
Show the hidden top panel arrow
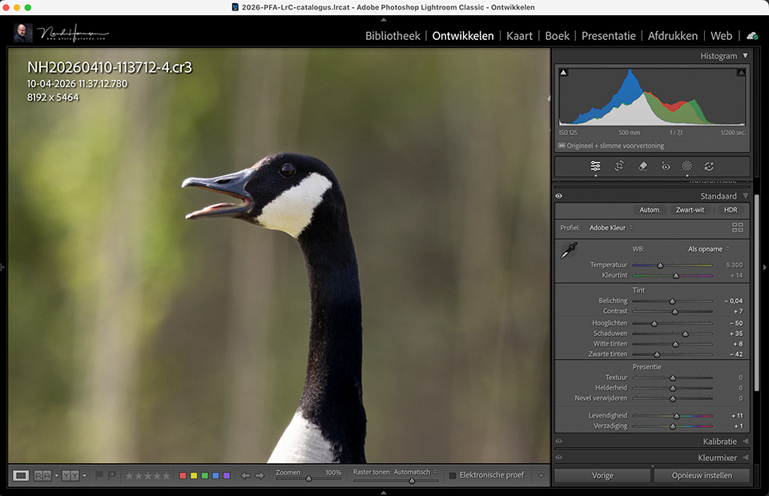384,19
